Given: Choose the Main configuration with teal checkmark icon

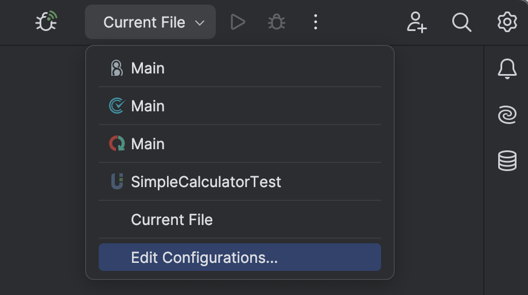Looking at the screenshot, I should coord(240,106).
